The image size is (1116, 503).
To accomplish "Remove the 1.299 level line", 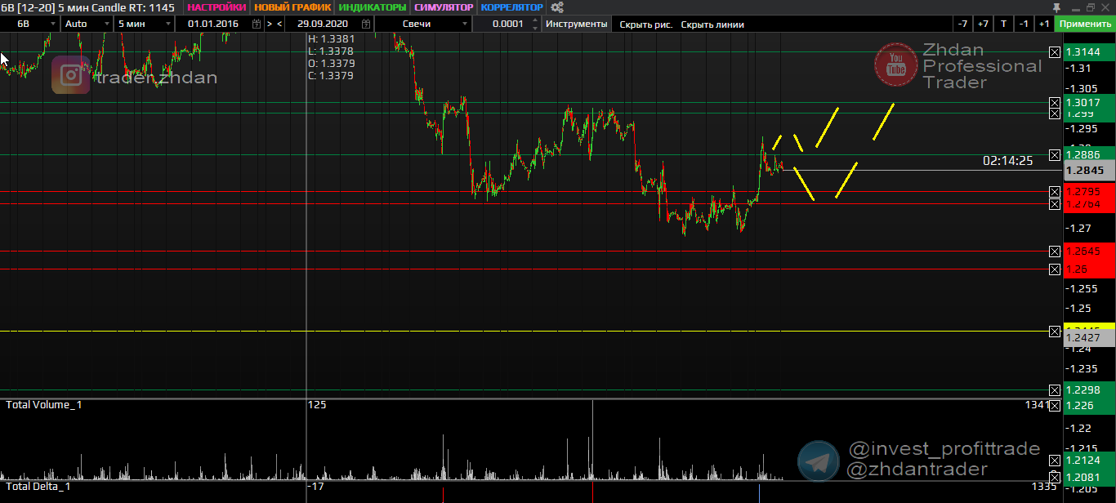I will (x=1055, y=114).
